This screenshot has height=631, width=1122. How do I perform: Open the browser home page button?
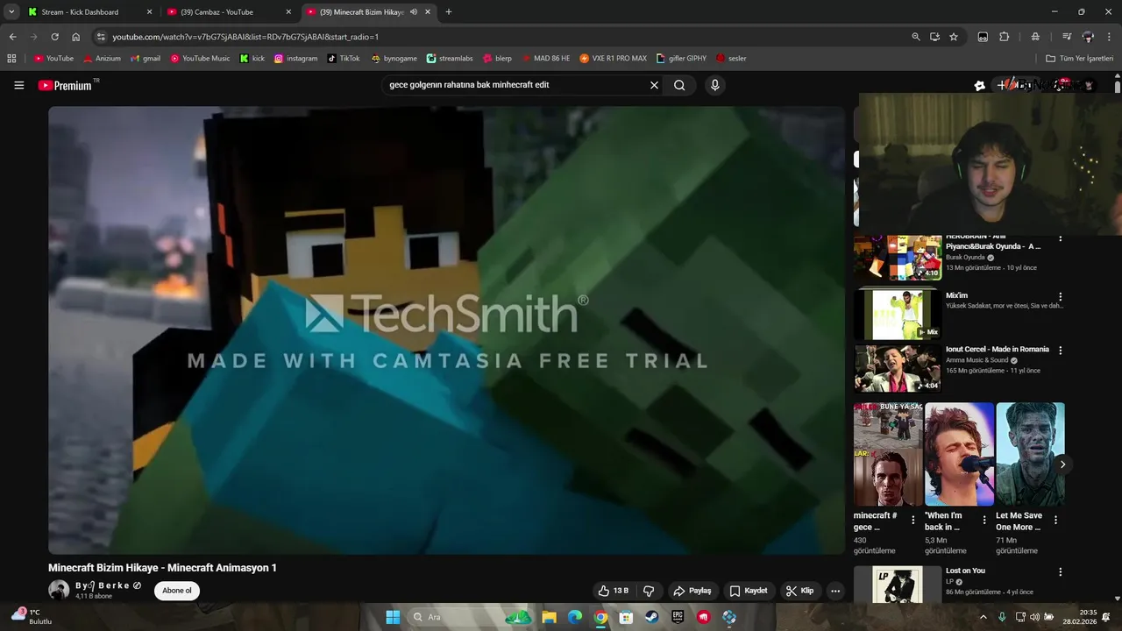coord(76,37)
